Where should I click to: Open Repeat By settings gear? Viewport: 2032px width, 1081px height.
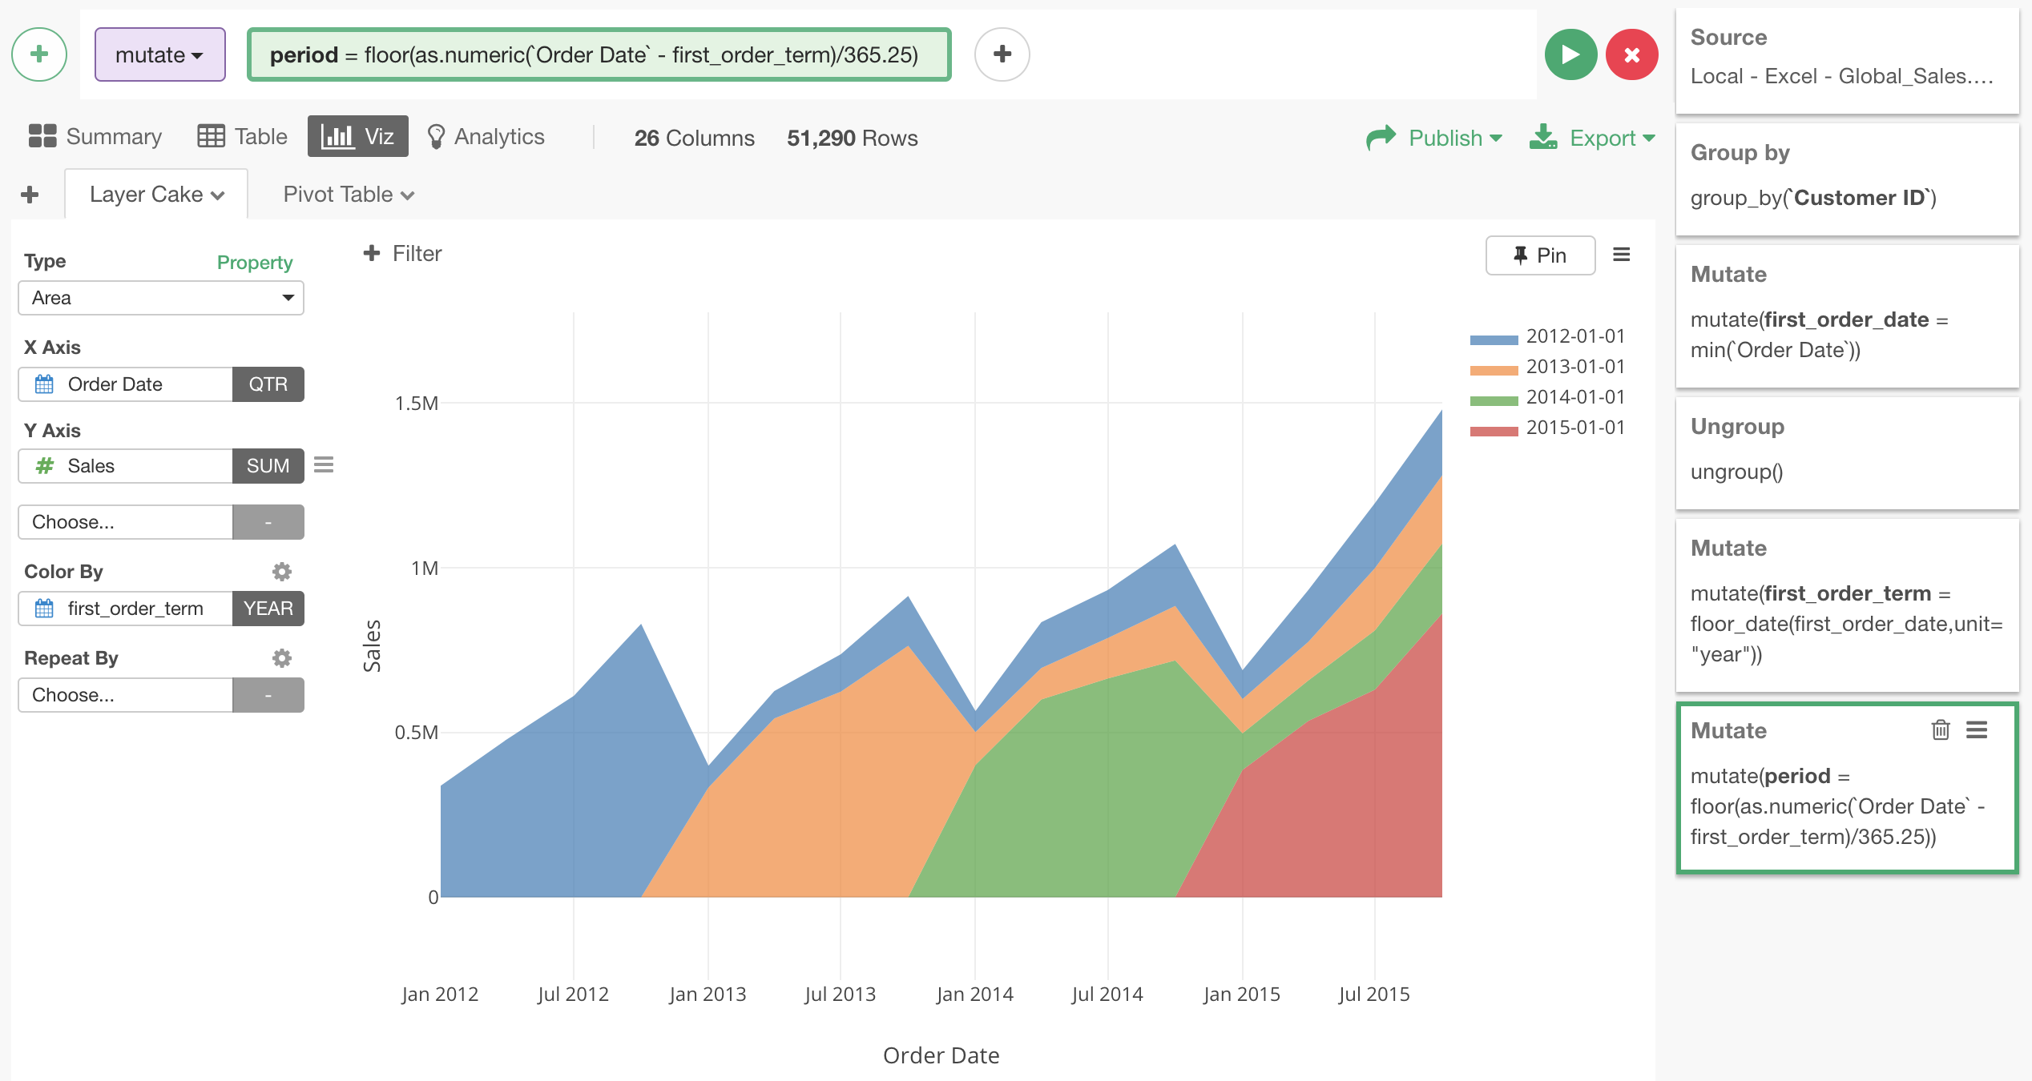pyautogui.click(x=281, y=658)
